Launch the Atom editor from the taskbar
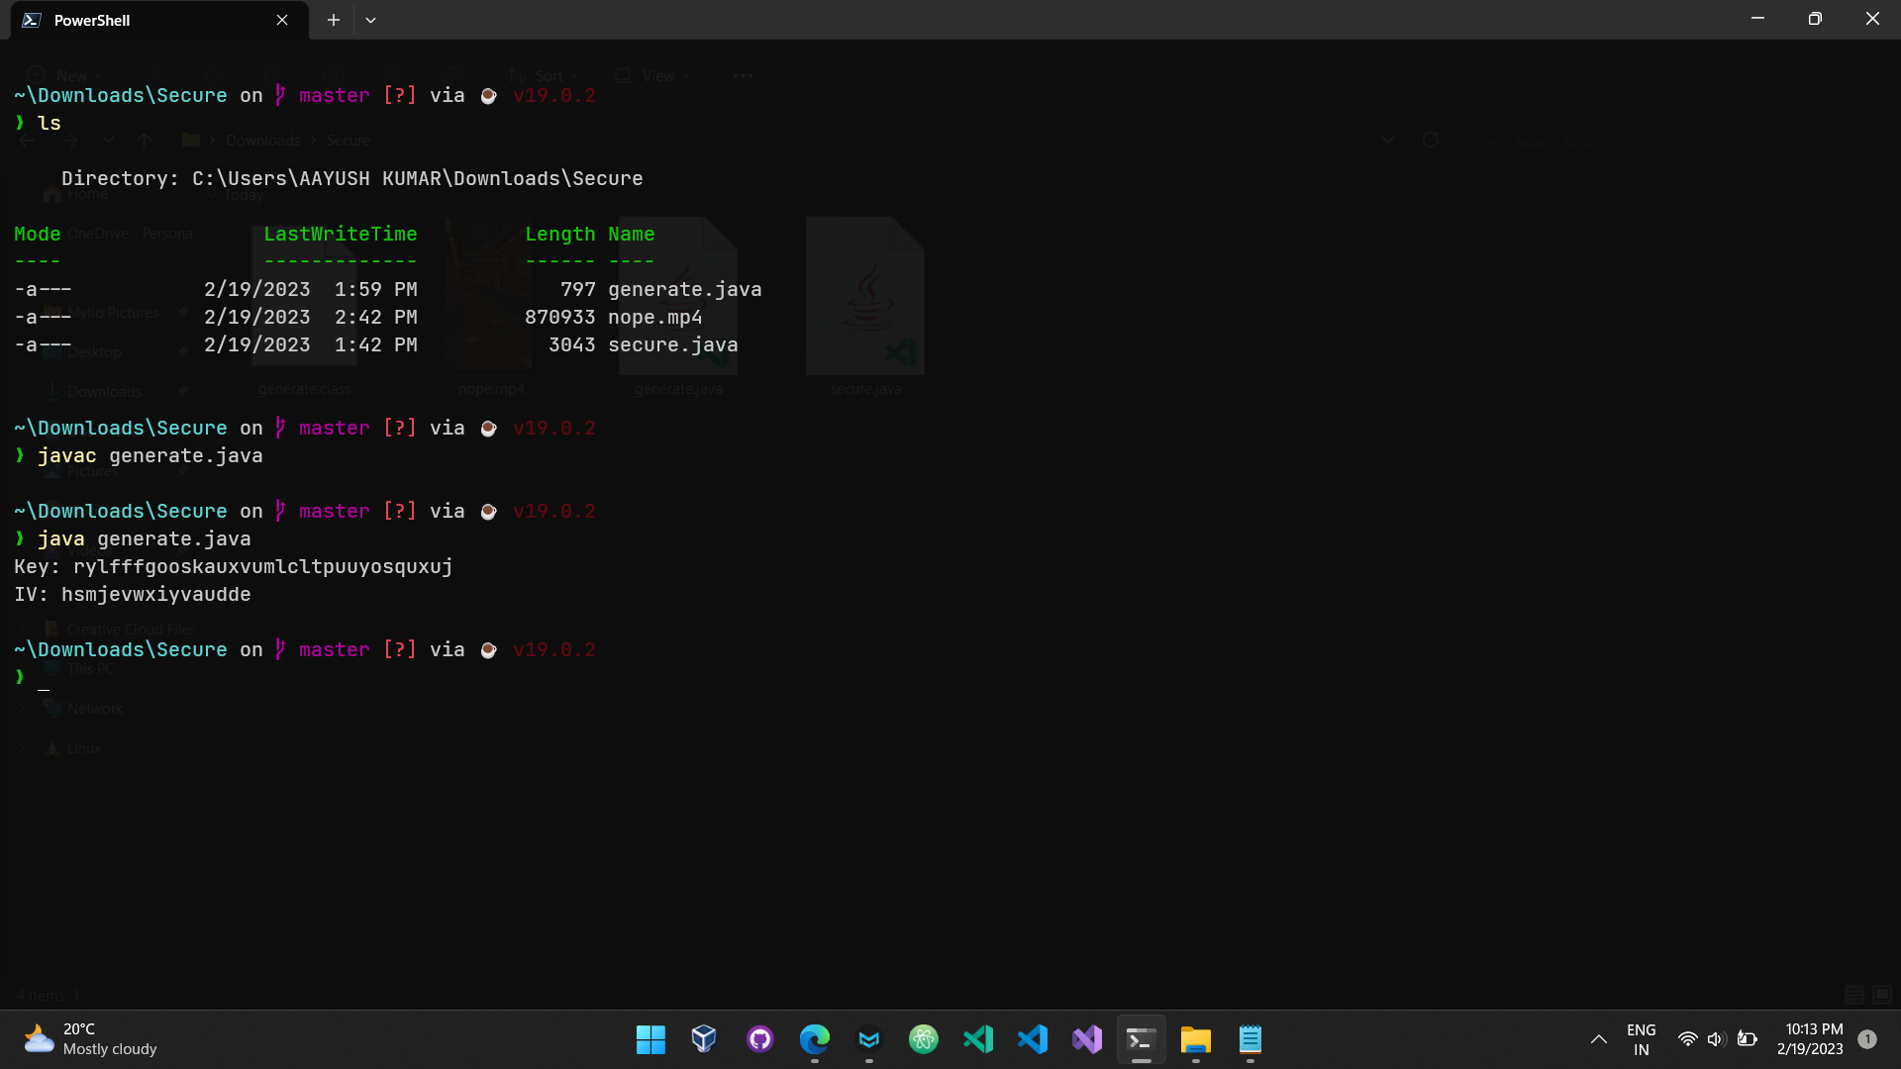The image size is (1901, 1069). [x=924, y=1039]
